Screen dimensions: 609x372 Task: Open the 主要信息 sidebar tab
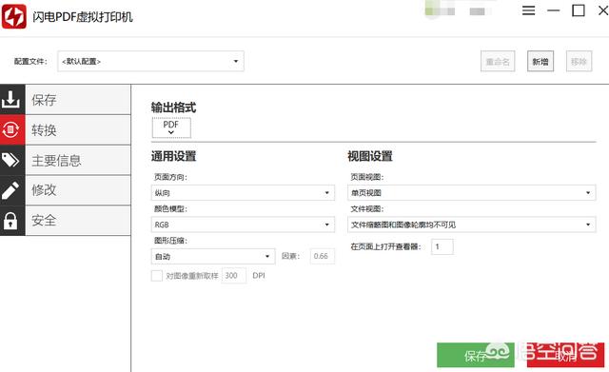78,160
